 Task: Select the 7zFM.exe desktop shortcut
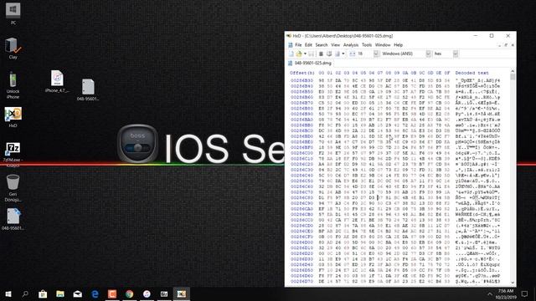tap(13, 154)
